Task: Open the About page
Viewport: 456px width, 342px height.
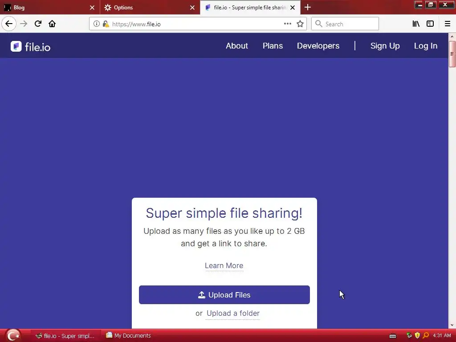Action: tap(237, 46)
